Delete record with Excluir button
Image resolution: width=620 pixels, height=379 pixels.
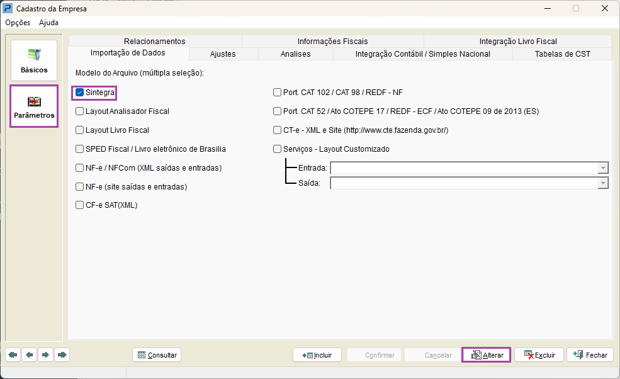[x=539, y=355]
